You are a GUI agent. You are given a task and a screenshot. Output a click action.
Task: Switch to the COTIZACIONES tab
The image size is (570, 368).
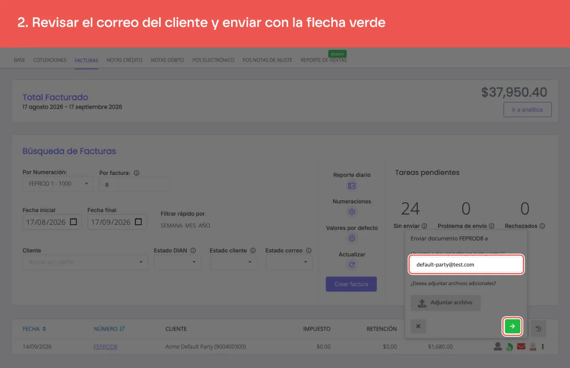pyautogui.click(x=50, y=60)
